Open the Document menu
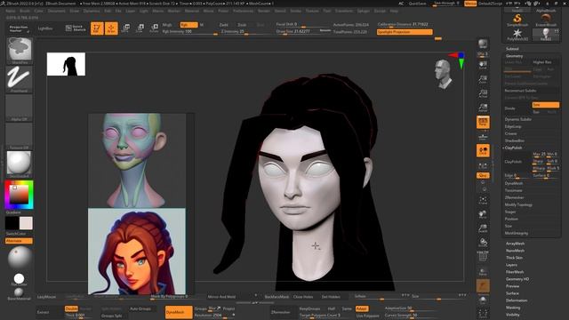569x320 pixels. pyautogui.click(x=57, y=12)
